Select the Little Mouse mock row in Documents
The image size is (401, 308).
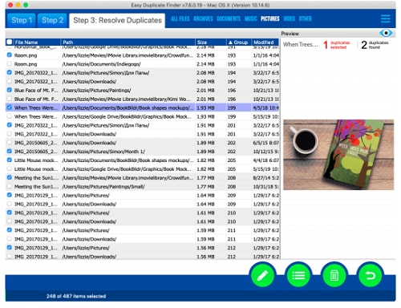[143, 160]
